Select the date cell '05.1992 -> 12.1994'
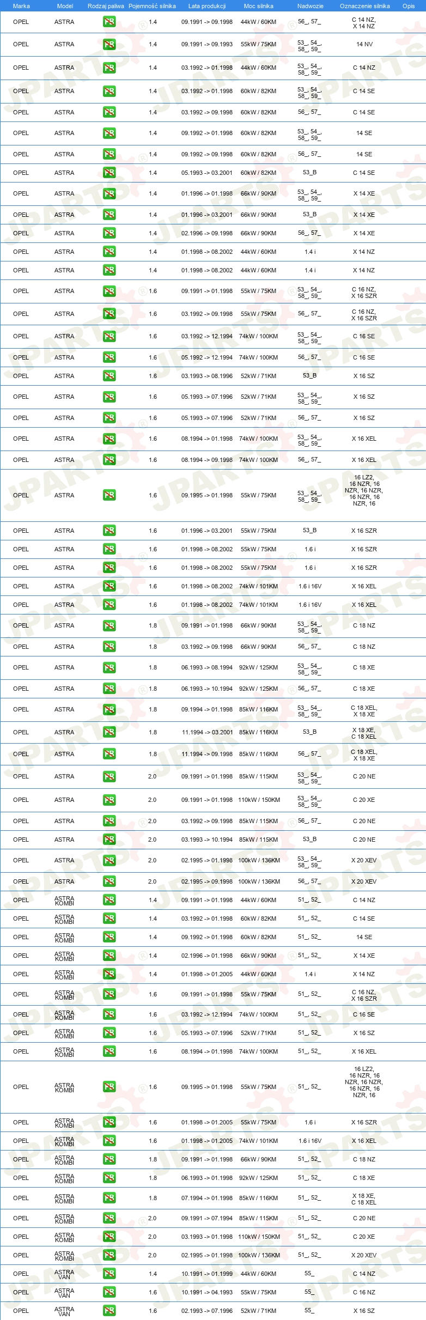The image size is (426, 1320). point(207,357)
